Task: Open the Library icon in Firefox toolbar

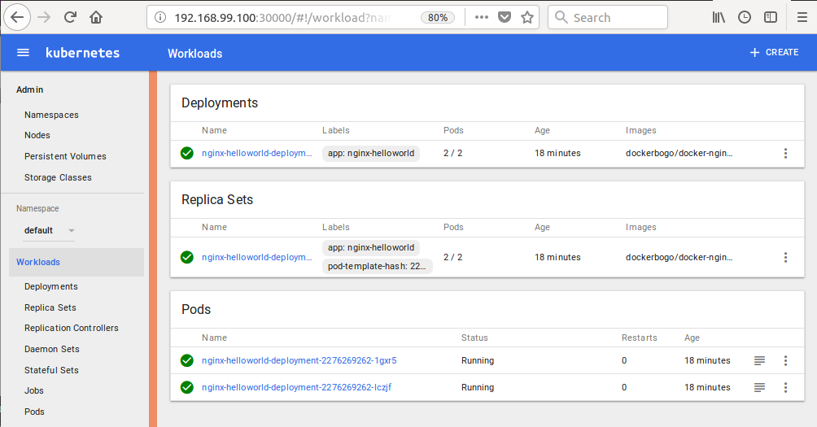Action: pyautogui.click(x=719, y=17)
